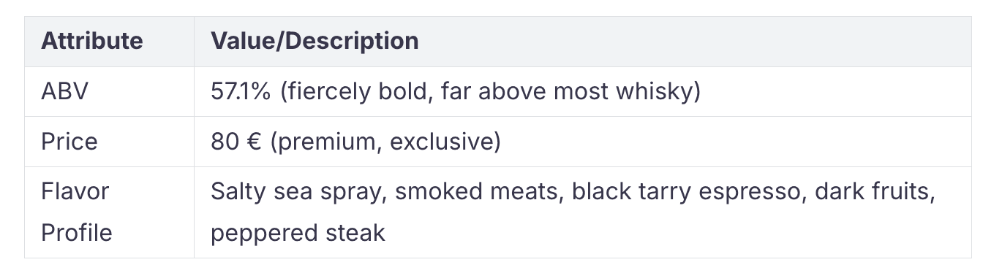This screenshot has width=983, height=273.
Task: Click the word 'Profile' in first column
Action: [x=76, y=233]
